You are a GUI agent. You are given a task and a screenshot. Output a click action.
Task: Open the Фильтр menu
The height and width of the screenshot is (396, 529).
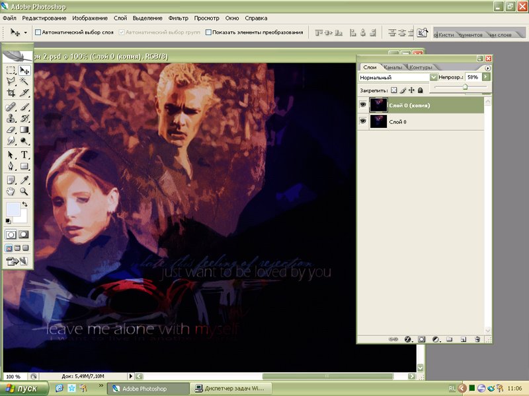(x=178, y=18)
